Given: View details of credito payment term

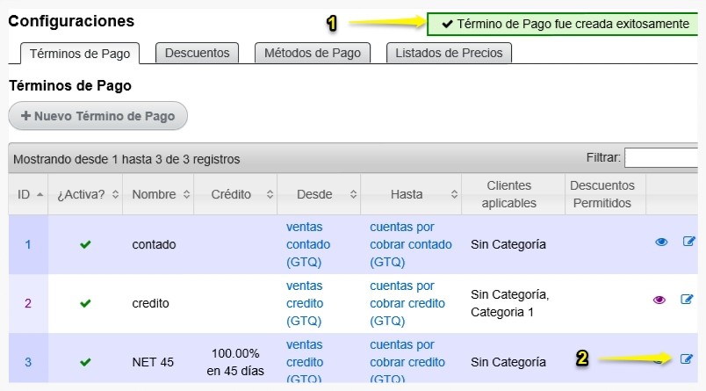Looking at the screenshot, I should [x=659, y=300].
